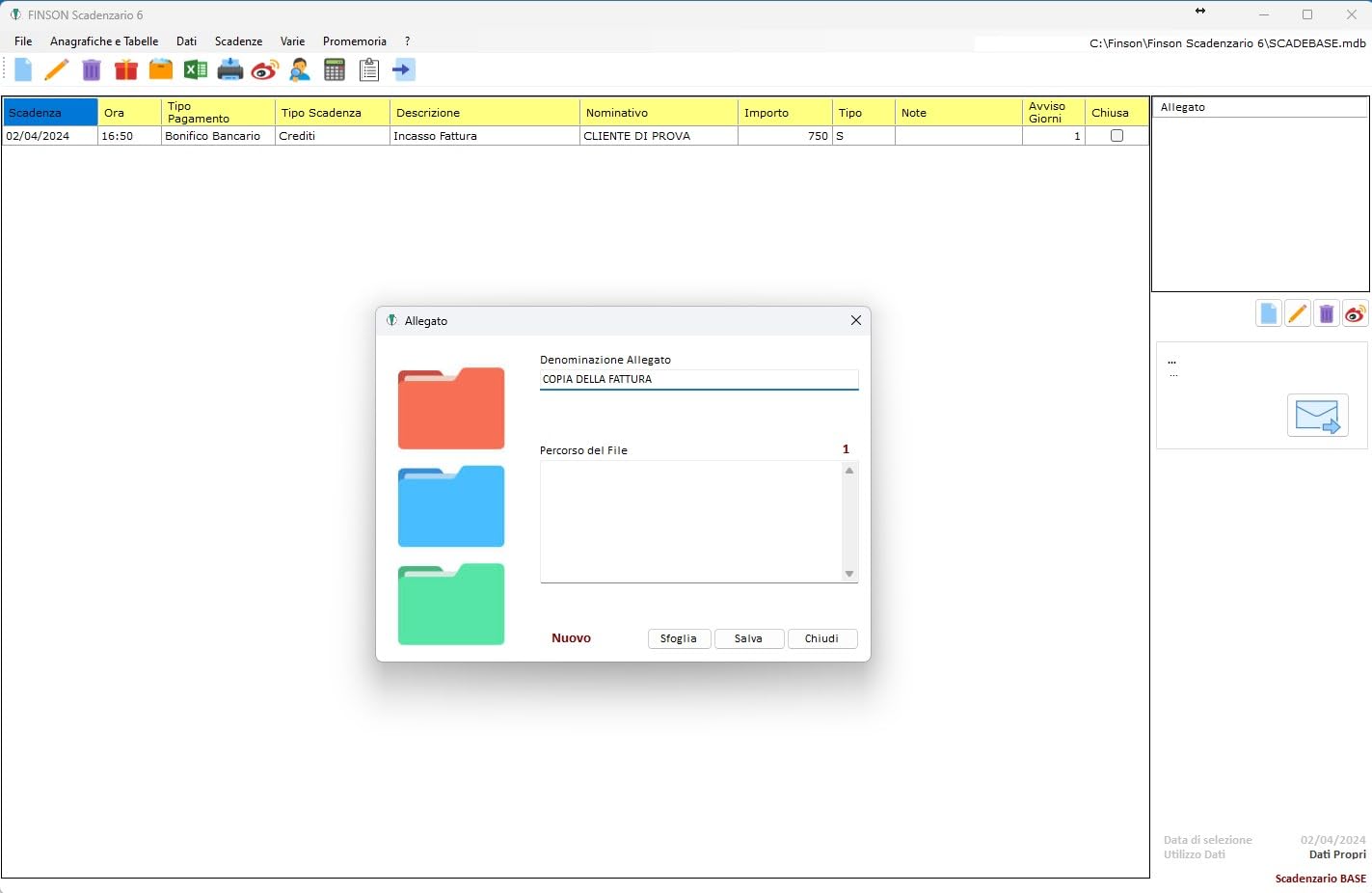
Task: Click the Chiudi button in Allegato dialog
Action: tap(821, 638)
